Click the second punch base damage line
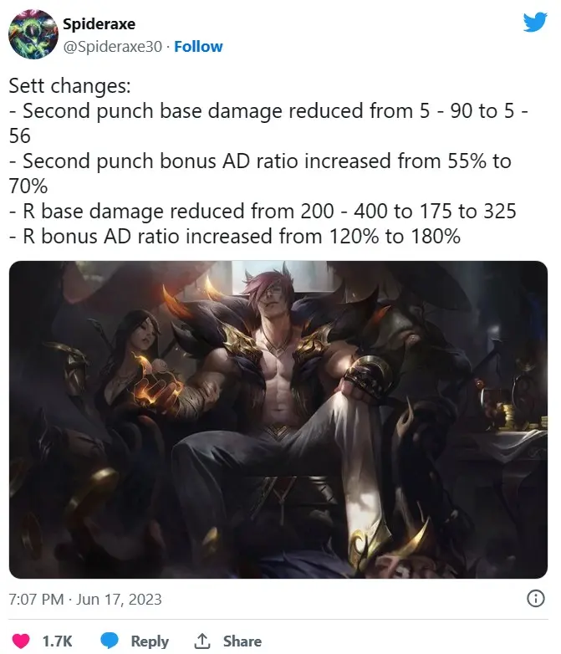561x654 pixels. (268, 124)
